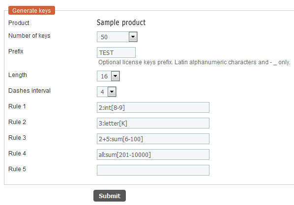The width and height of the screenshot is (294, 205).
Task: Click the Sample product name text
Action: (x=121, y=23)
